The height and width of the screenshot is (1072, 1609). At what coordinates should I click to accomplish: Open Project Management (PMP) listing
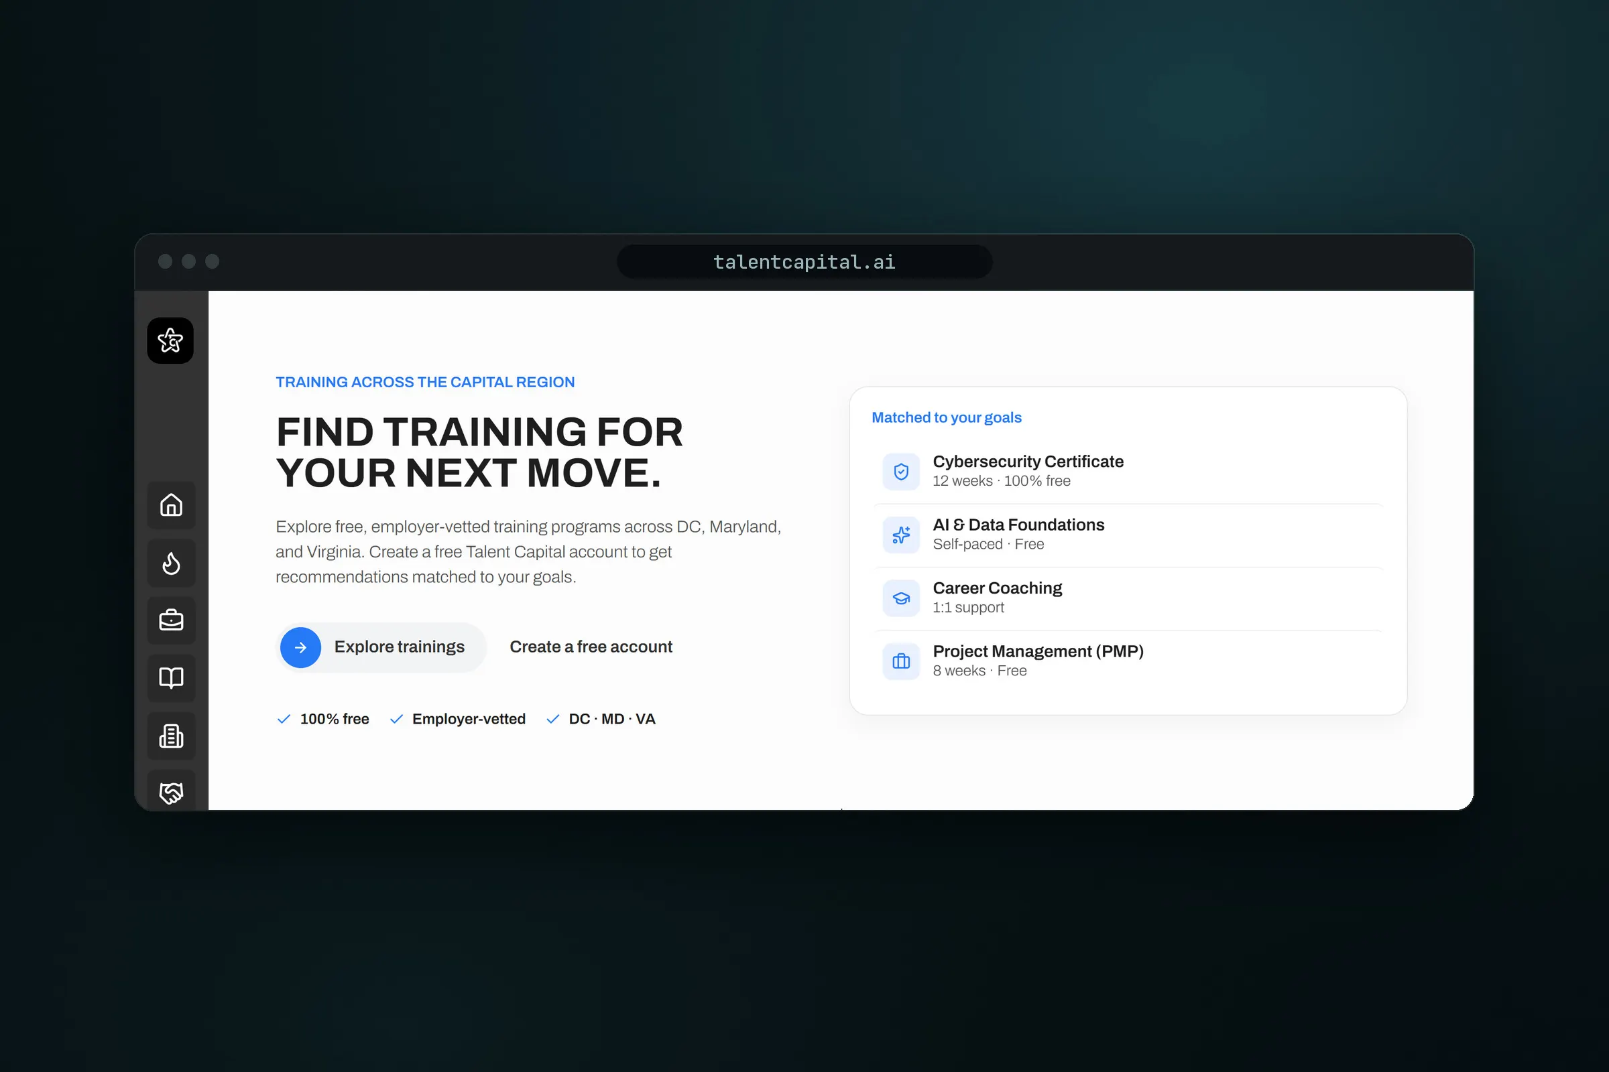pos(1128,661)
